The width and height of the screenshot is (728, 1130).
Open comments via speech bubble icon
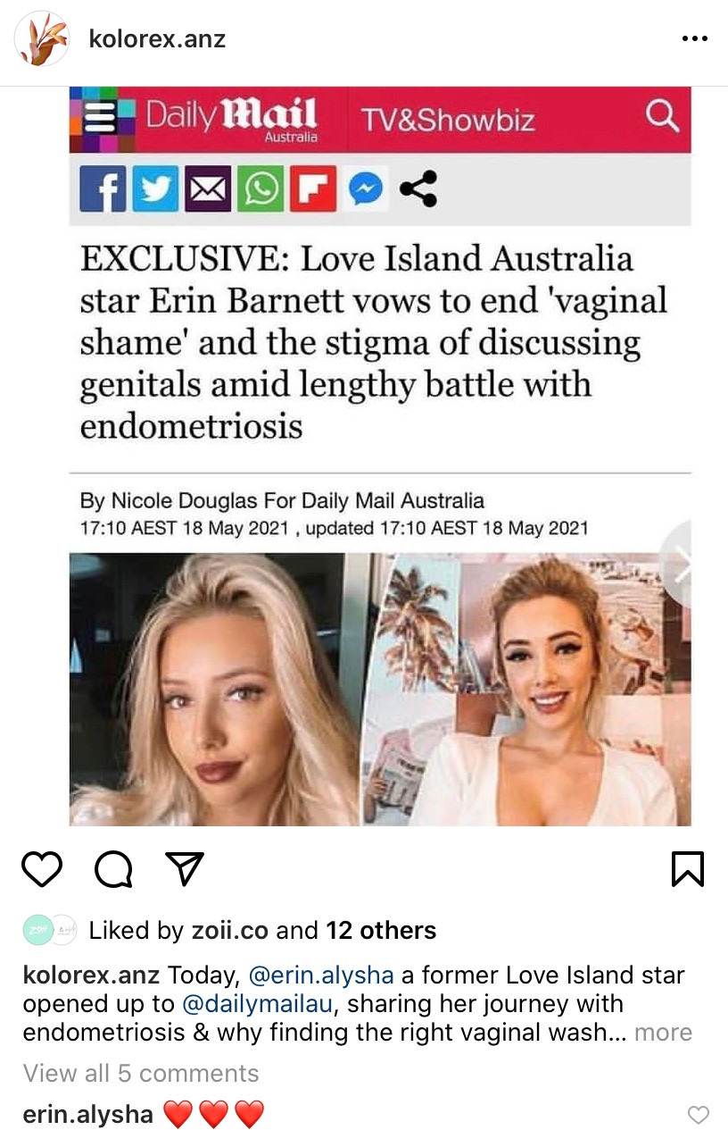point(113,868)
